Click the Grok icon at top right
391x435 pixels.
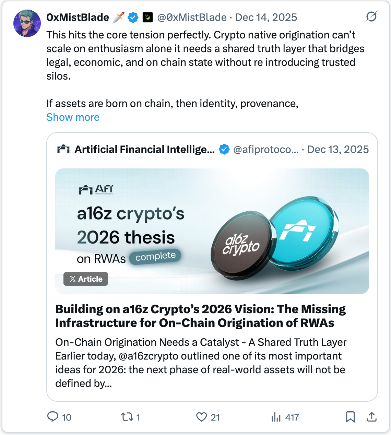(x=371, y=16)
